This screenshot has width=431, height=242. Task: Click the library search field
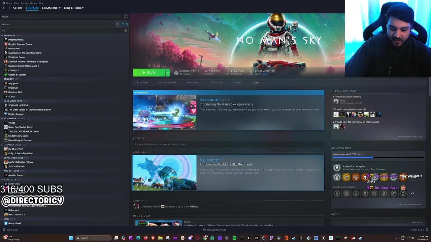coord(62,31)
